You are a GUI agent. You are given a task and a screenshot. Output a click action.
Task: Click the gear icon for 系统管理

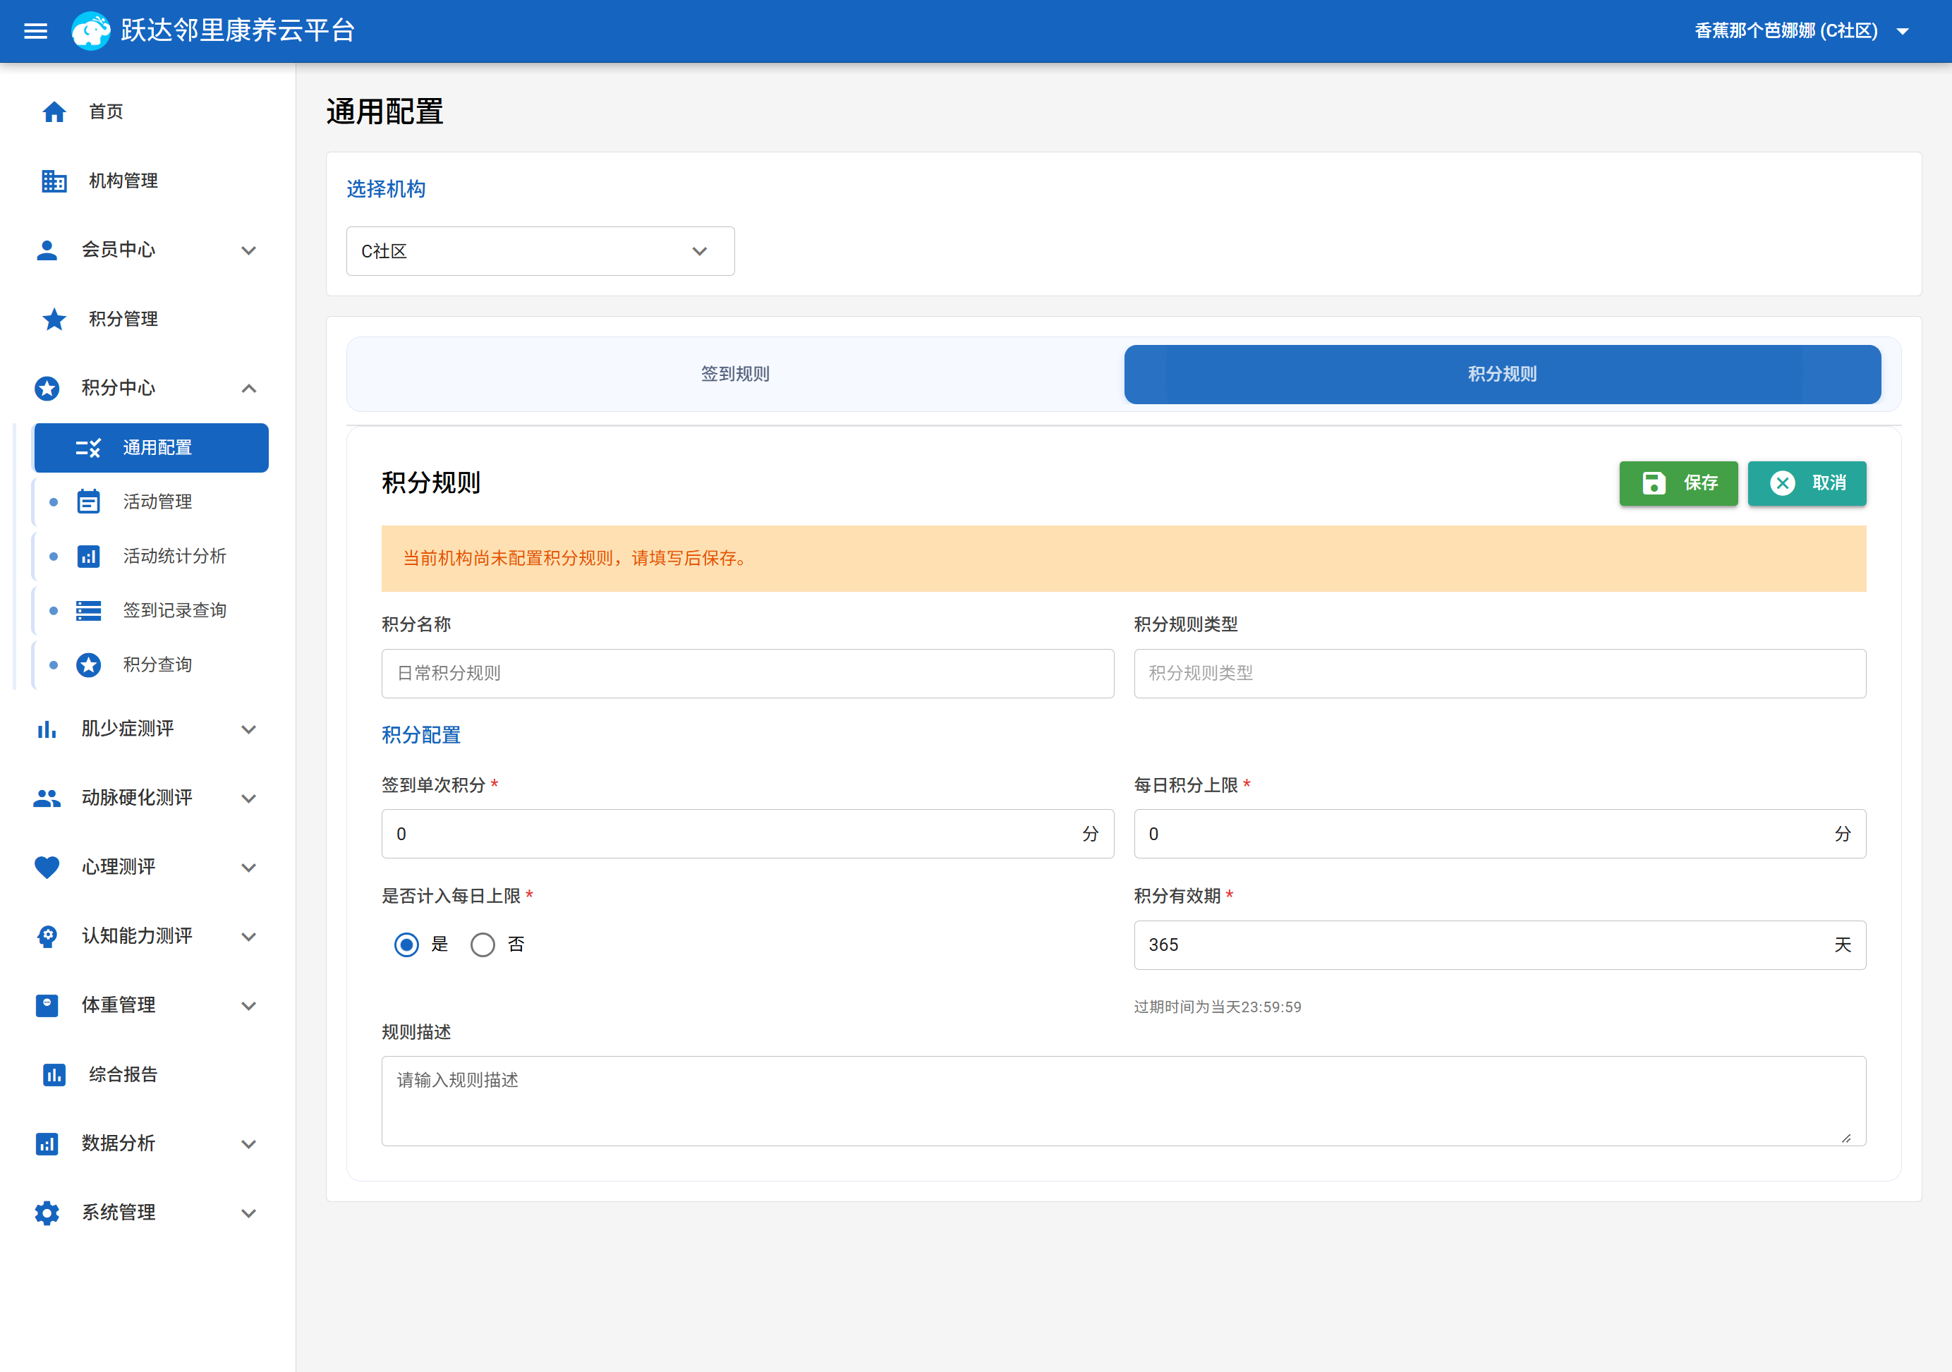coord(47,1213)
